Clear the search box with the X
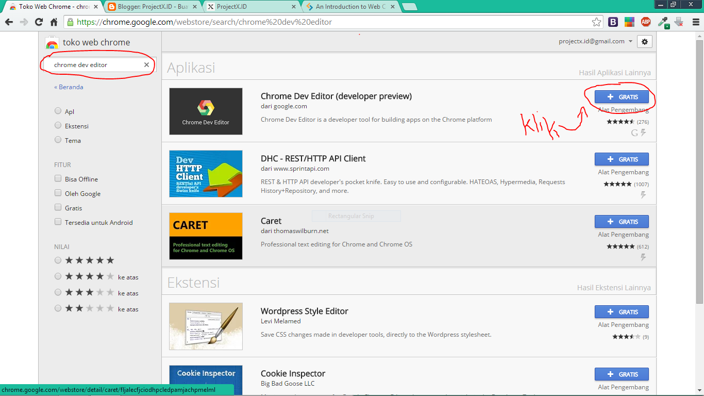Viewport: 704px width, 396px height. pos(146,65)
